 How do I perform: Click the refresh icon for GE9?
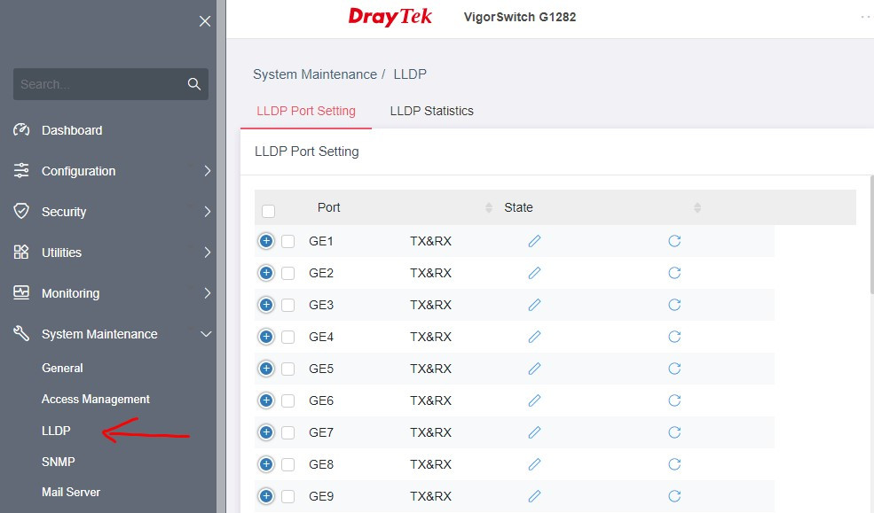[674, 496]
